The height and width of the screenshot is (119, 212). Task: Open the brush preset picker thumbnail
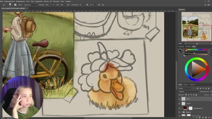(x=10, y=4)
